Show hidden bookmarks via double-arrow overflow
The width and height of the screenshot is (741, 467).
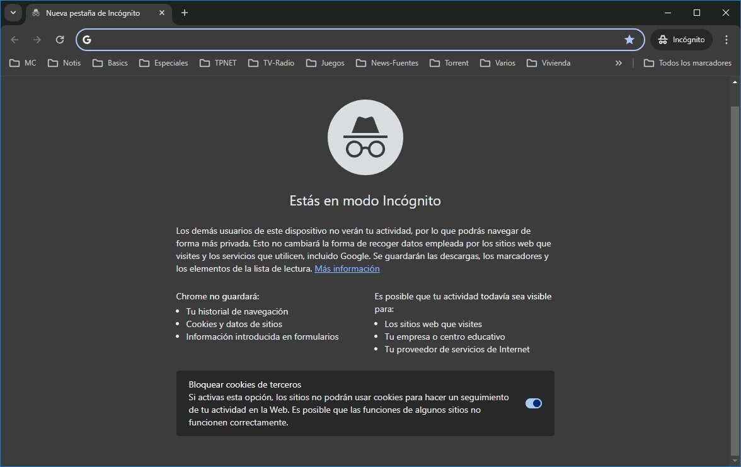point(618,63)
